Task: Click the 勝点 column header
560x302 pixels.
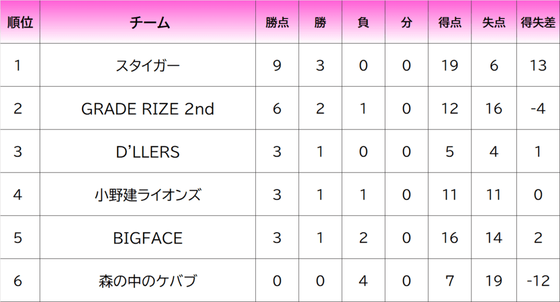Action: pyautogui.click(x=277, y=22)
